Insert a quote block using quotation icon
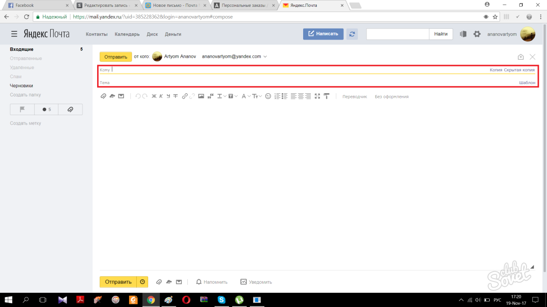Image resolution: width=547 pixels, height=307 pixels. pyautogui.click(x=210, y=96)
